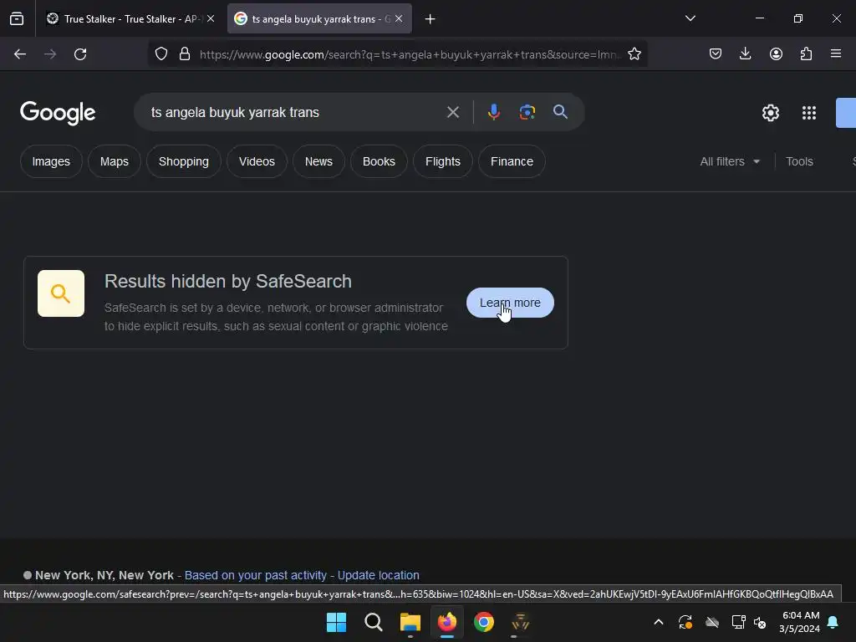Go back to the previous page
856x642 pixels.
20,54
